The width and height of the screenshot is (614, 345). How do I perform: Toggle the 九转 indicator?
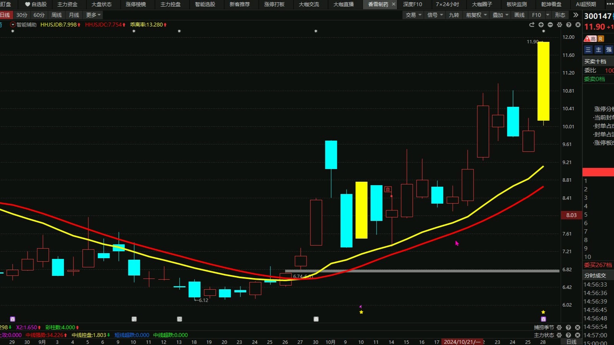[x=454, y=15]
